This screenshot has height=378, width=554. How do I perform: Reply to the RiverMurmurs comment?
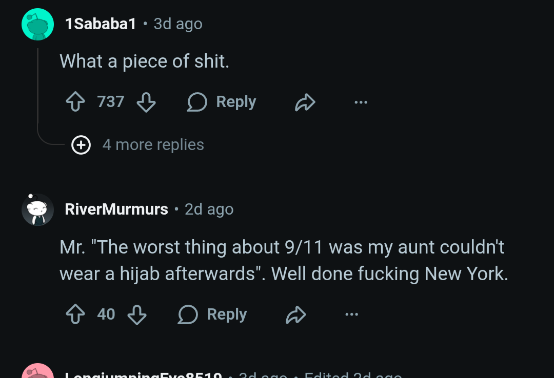click(212, 314)
